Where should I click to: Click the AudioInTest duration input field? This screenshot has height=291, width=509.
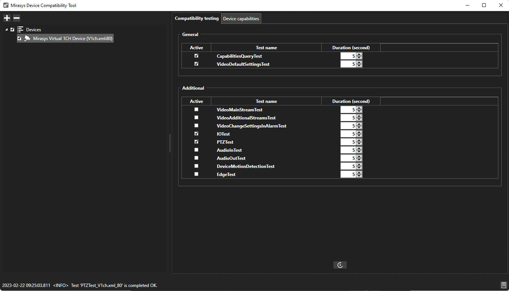(348, 150)
